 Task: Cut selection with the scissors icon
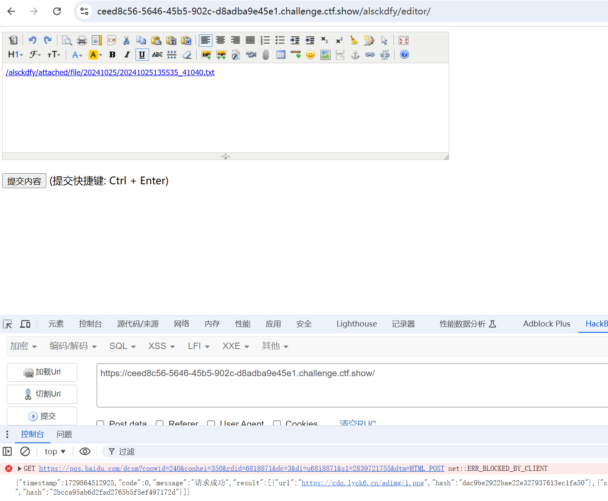[126, 40]
